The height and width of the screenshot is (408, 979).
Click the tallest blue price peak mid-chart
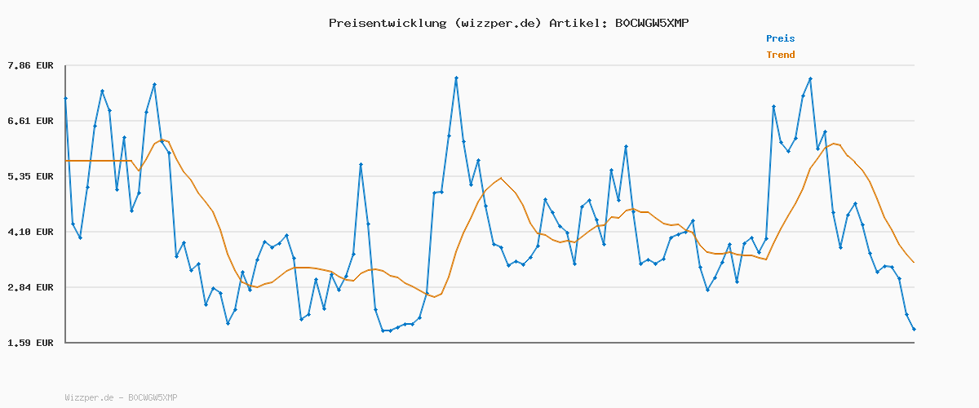(x=456, y=78)
